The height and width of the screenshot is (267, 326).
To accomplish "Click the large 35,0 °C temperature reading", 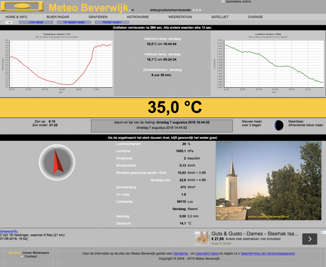I will (175, 107).
